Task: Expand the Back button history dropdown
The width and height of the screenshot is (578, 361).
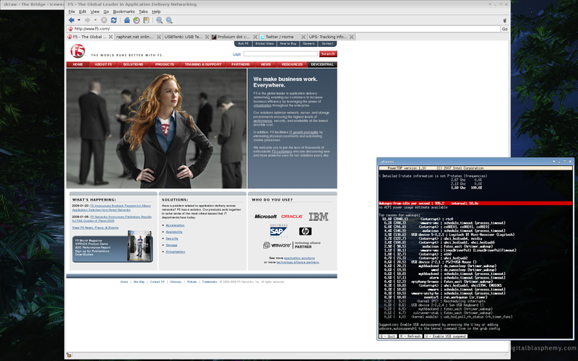Action: pyautogui.click(x=78, y=20)
